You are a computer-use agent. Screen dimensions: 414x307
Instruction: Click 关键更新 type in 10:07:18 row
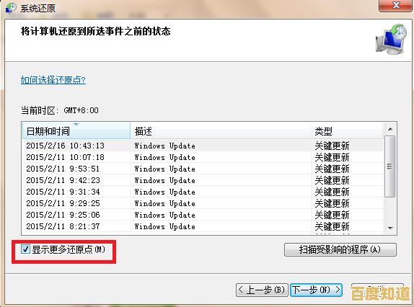[x=332, y=157]
